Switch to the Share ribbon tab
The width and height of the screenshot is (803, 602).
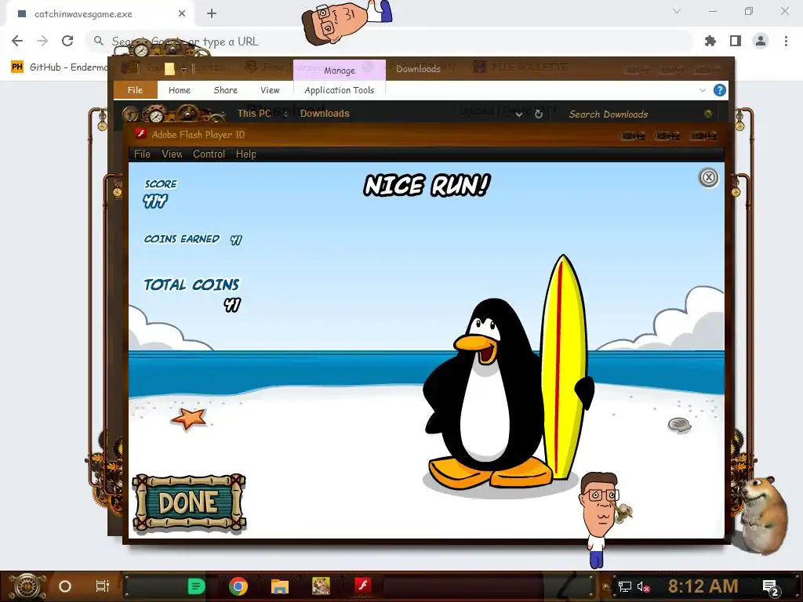[x=225, y=90]
